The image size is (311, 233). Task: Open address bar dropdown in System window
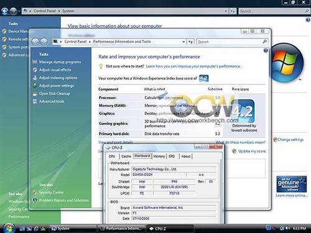(226, 11)
